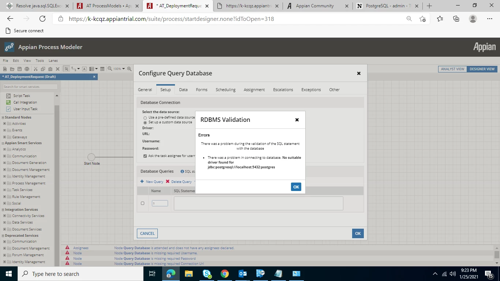500x281 pixels.
Task: Open the connector tool dropdown arrow
Action: 78,69
